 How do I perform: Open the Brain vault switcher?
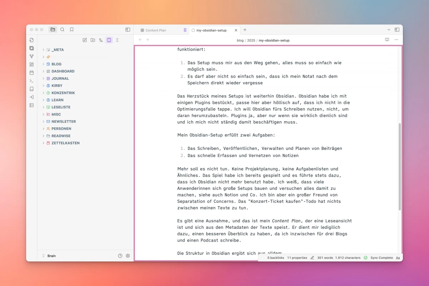pyautogui.click(x=49, y=256)
